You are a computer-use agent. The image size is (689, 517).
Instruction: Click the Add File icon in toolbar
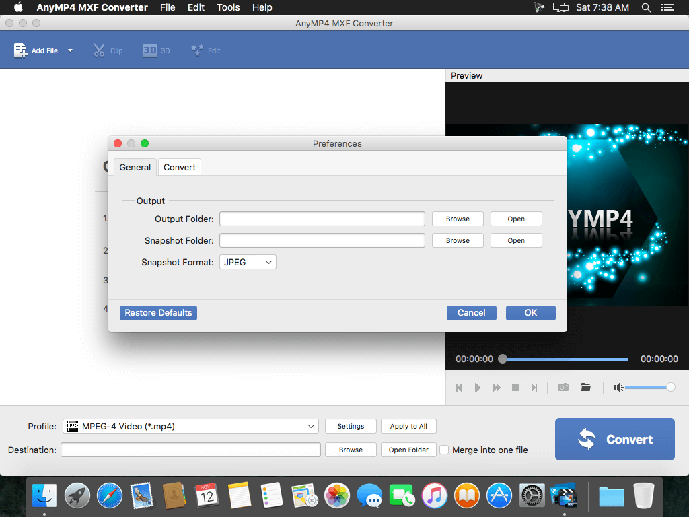(x=20, y=50)
